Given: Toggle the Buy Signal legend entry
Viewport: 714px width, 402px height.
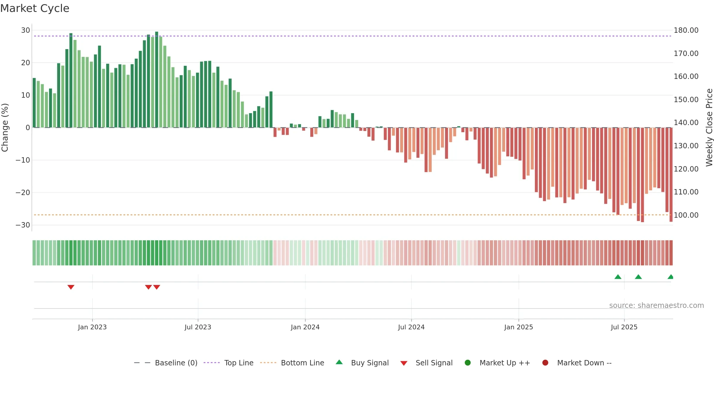Looking at the screenshot, I should (x=362, y=363).
